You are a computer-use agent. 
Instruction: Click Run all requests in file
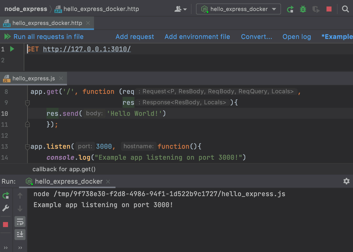click(48, 36)
